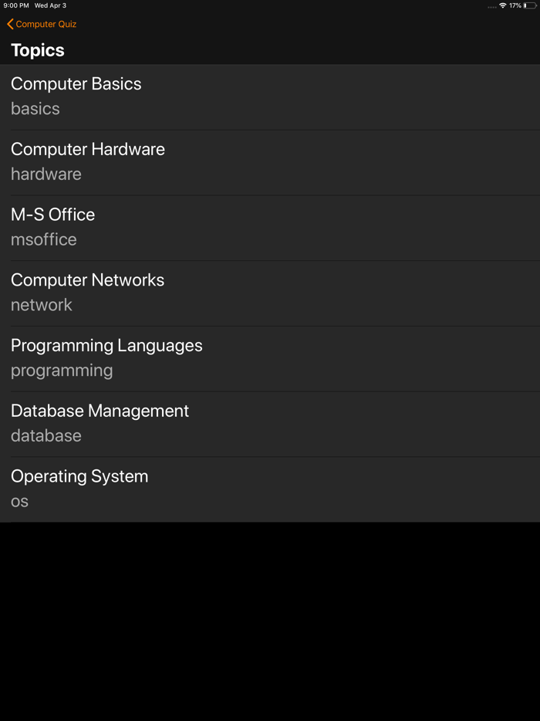Tap the 'network' subtitle text
This screenshot has height=721, width=540.
tap(42, 305)
